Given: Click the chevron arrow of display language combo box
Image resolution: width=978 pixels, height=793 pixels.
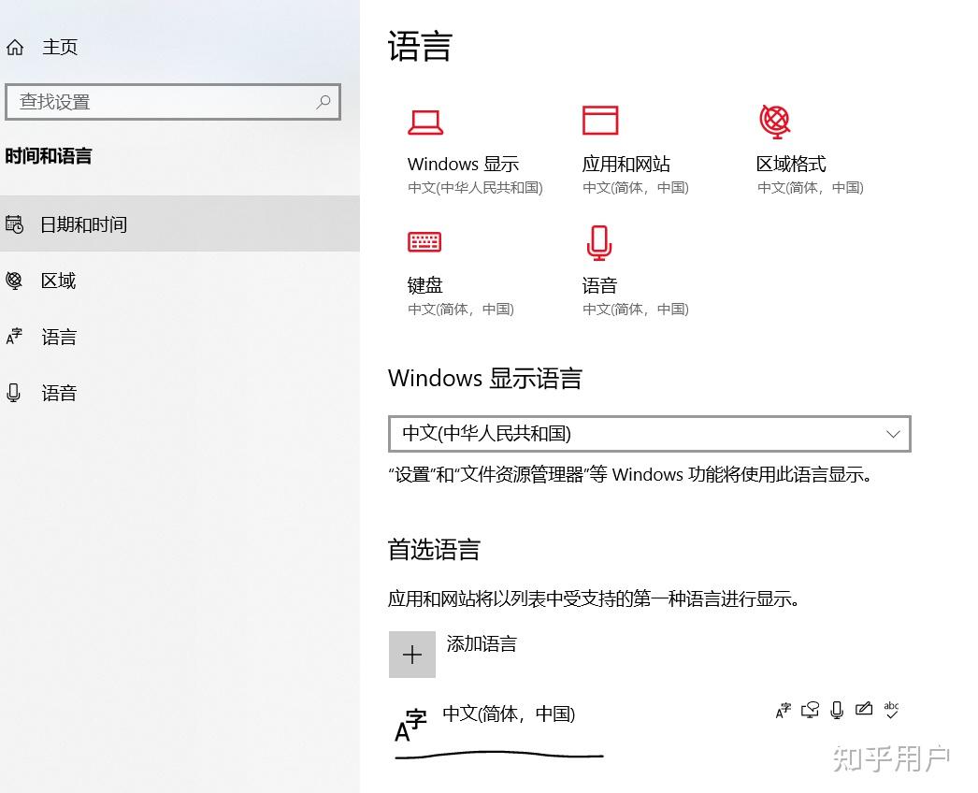Looking at the screenshot, I should coord(893,434).
